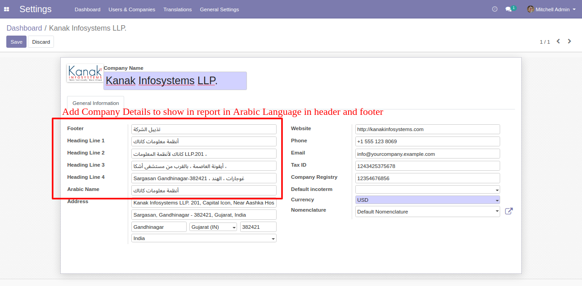Click the Settings app title

coord(36,9)
